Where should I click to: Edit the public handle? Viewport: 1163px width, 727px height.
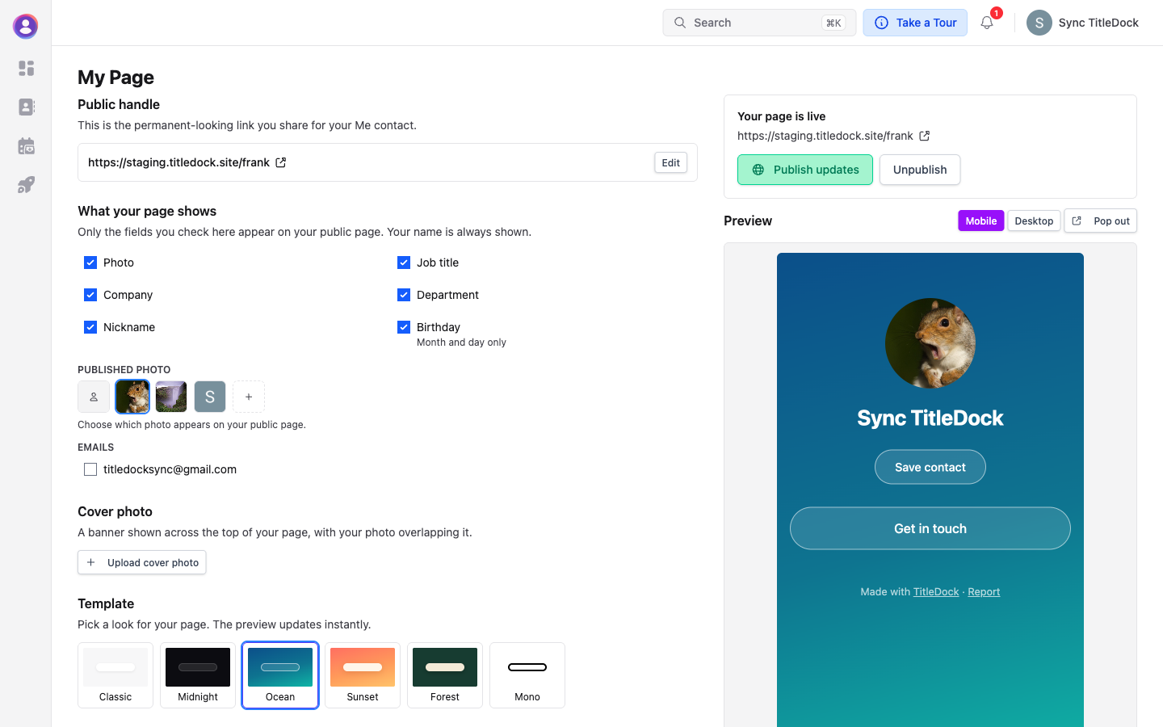coord(671,162)
